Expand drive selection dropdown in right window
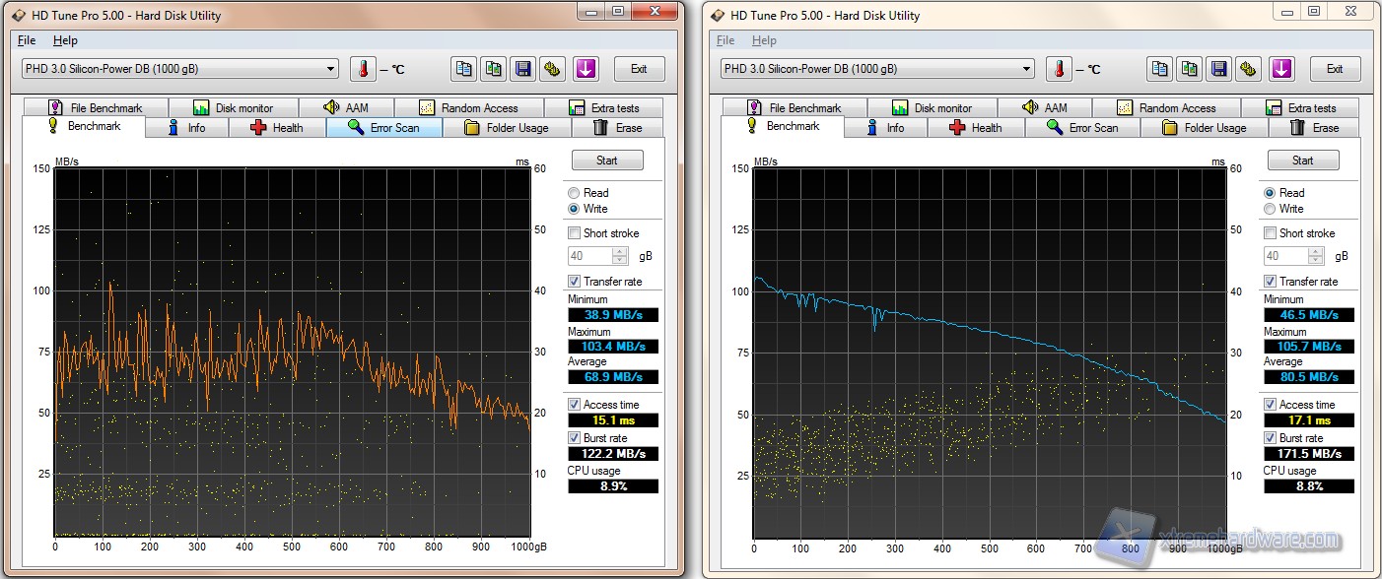The width and height of the screenshot is (1382, 579). pyautogui.click(x=1026, y=69)
